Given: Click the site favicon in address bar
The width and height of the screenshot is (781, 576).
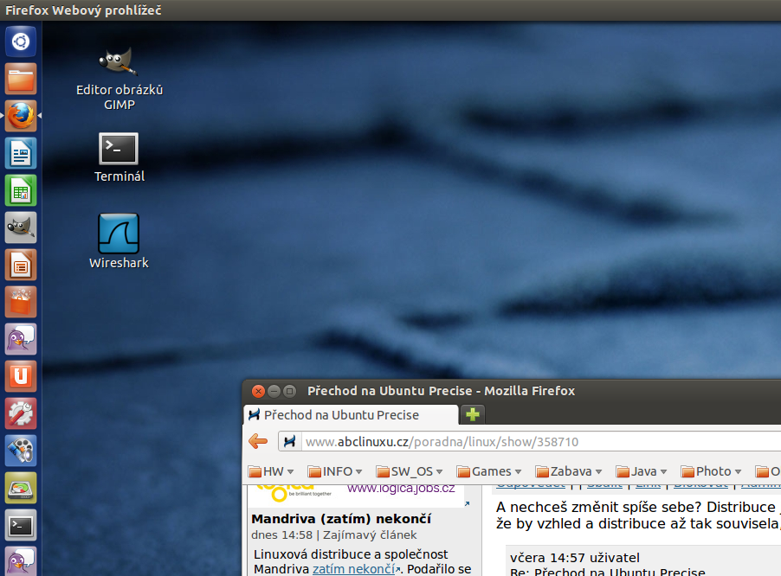Looking at the screenshot, I should click(x=289, y=442).
